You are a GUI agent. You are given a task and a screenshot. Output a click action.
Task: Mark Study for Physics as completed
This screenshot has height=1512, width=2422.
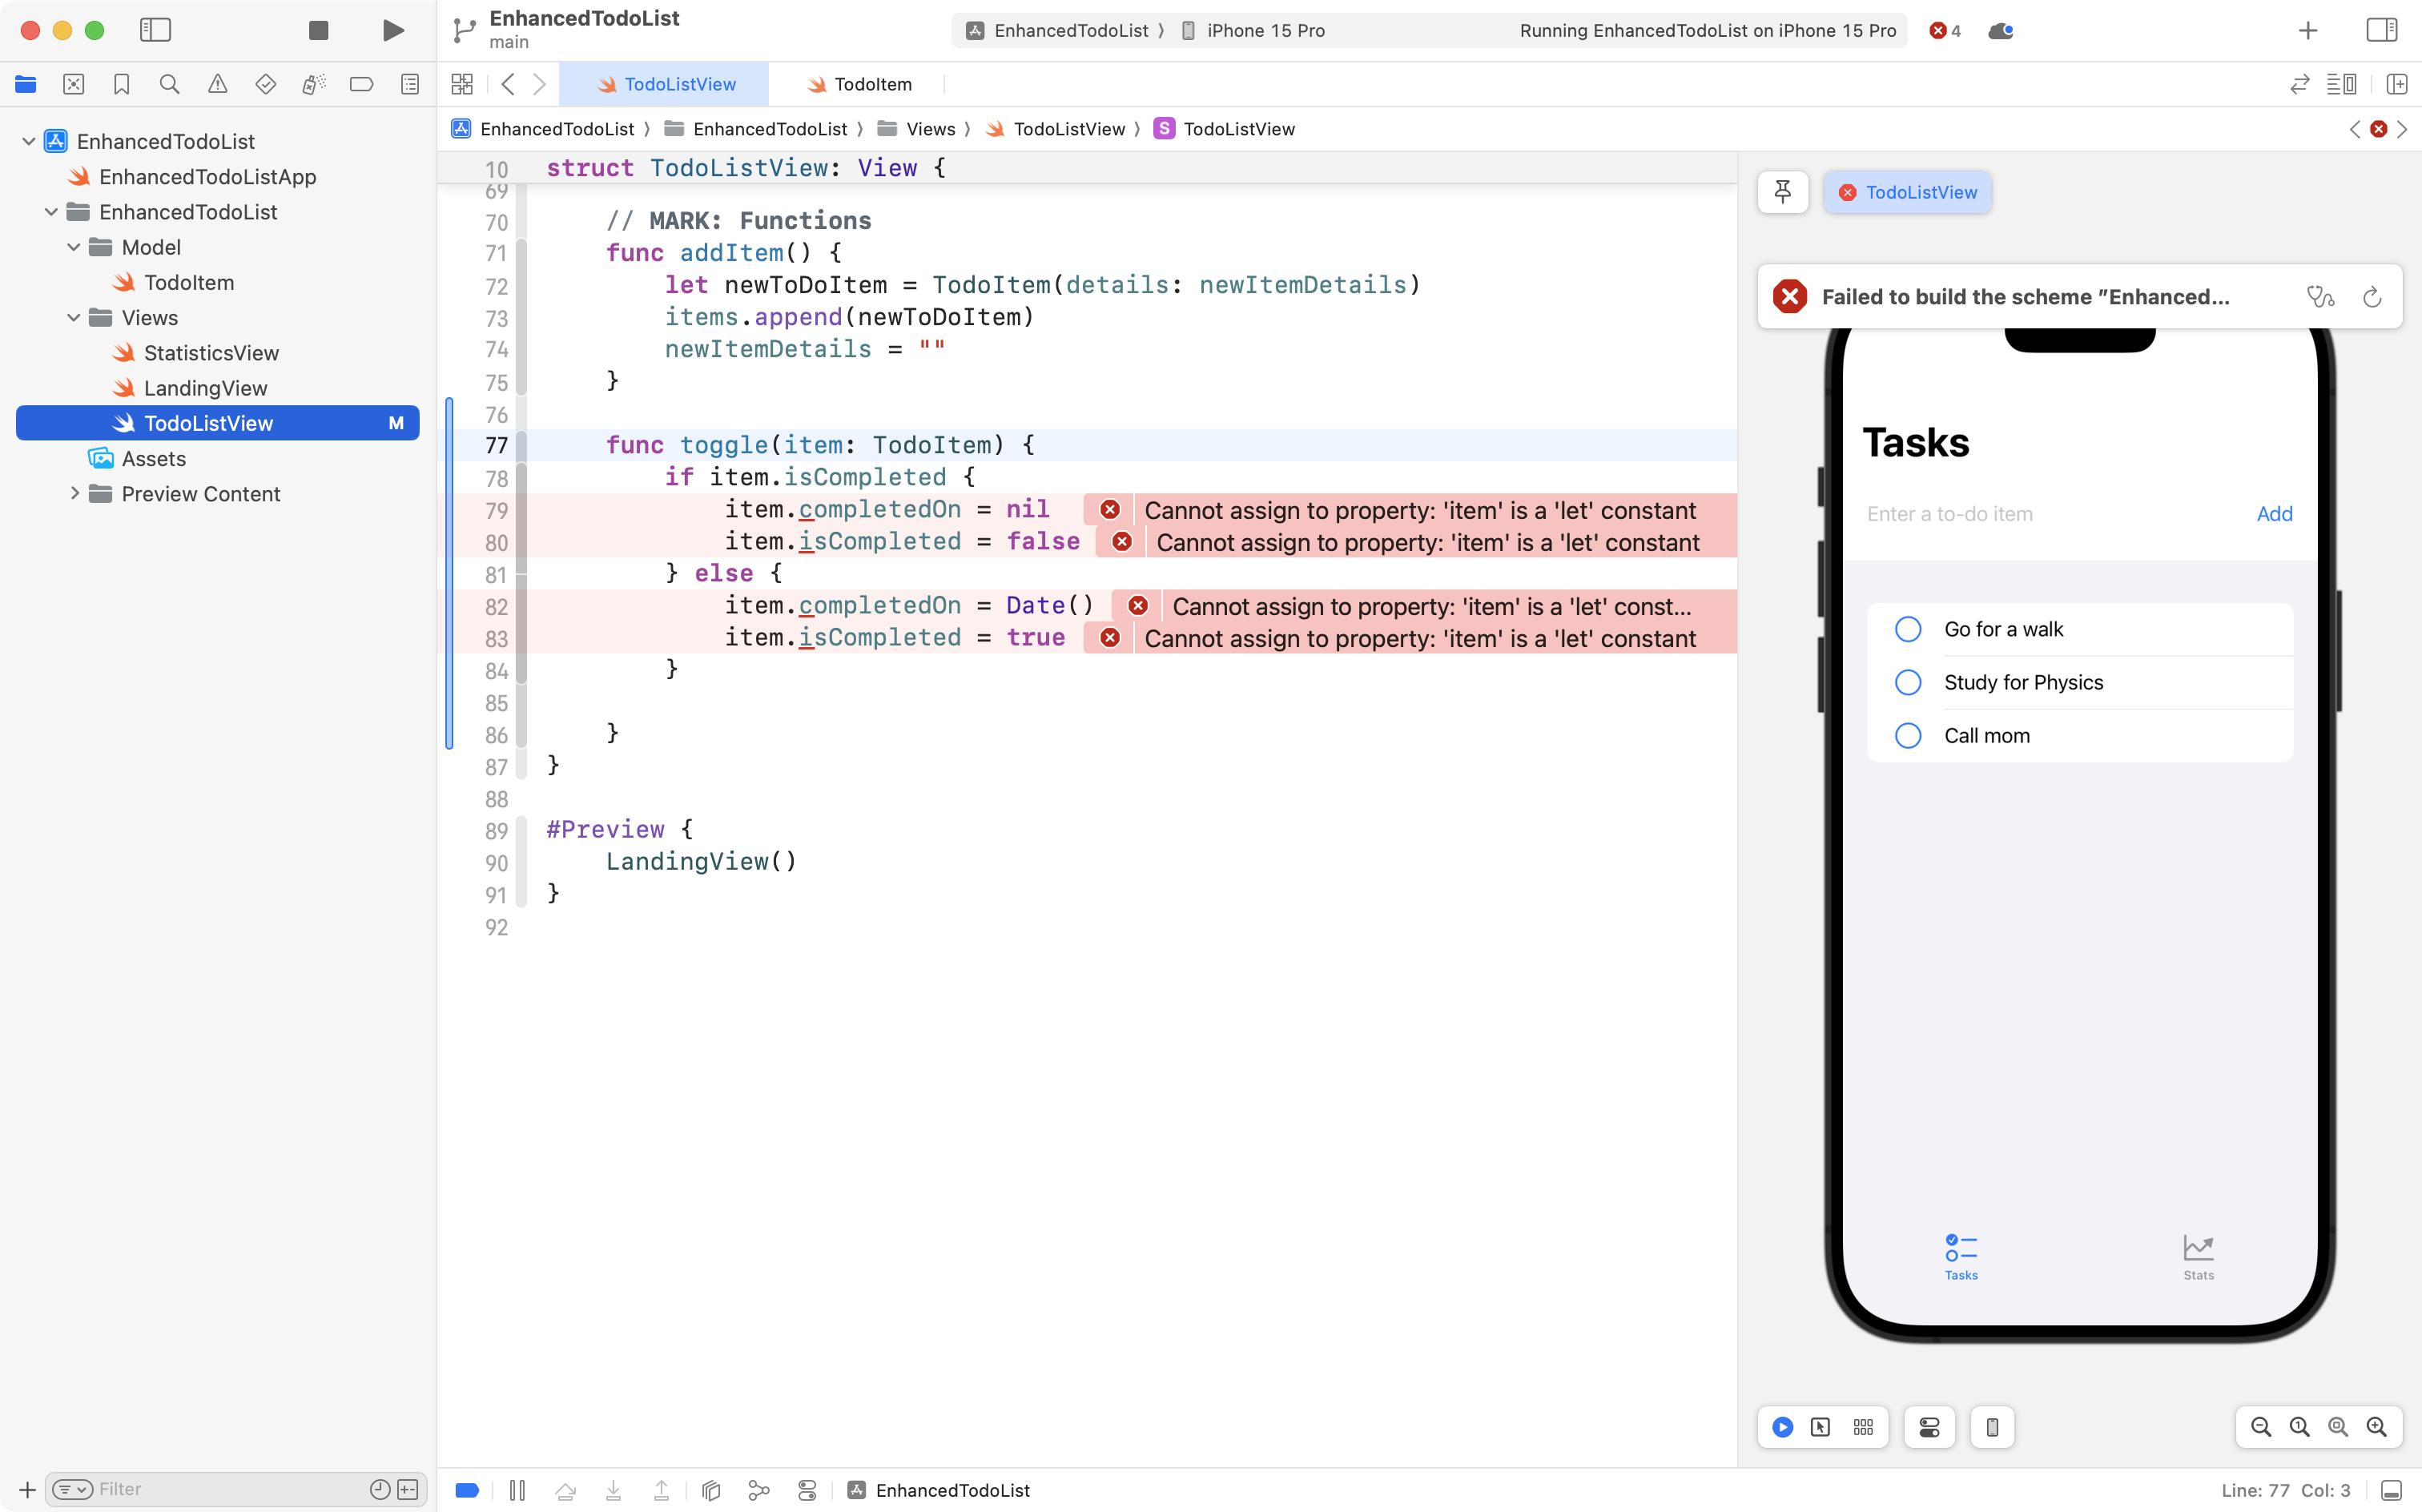pos(1907,682)
